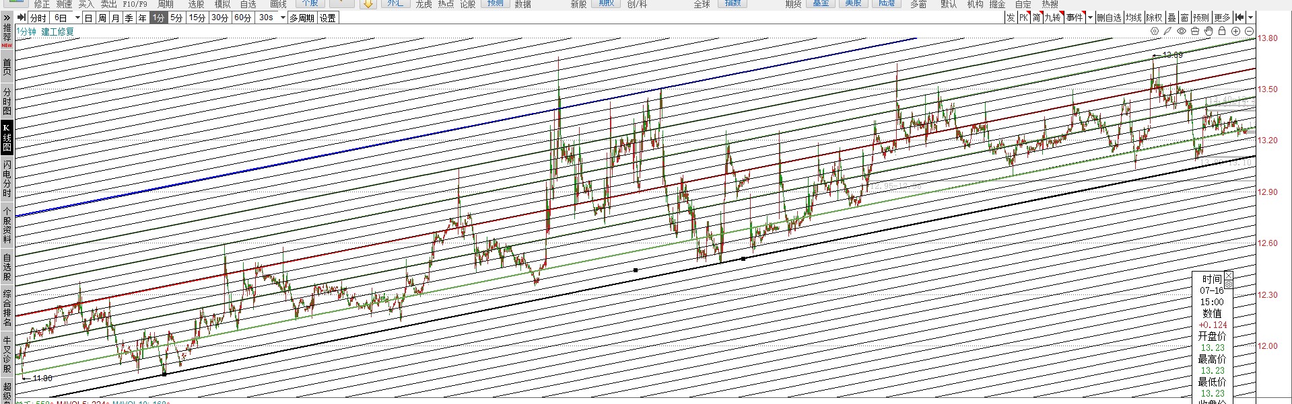Select the 6日 period button
Screen dimensions: 1292x404
click(x=61, y=17)
